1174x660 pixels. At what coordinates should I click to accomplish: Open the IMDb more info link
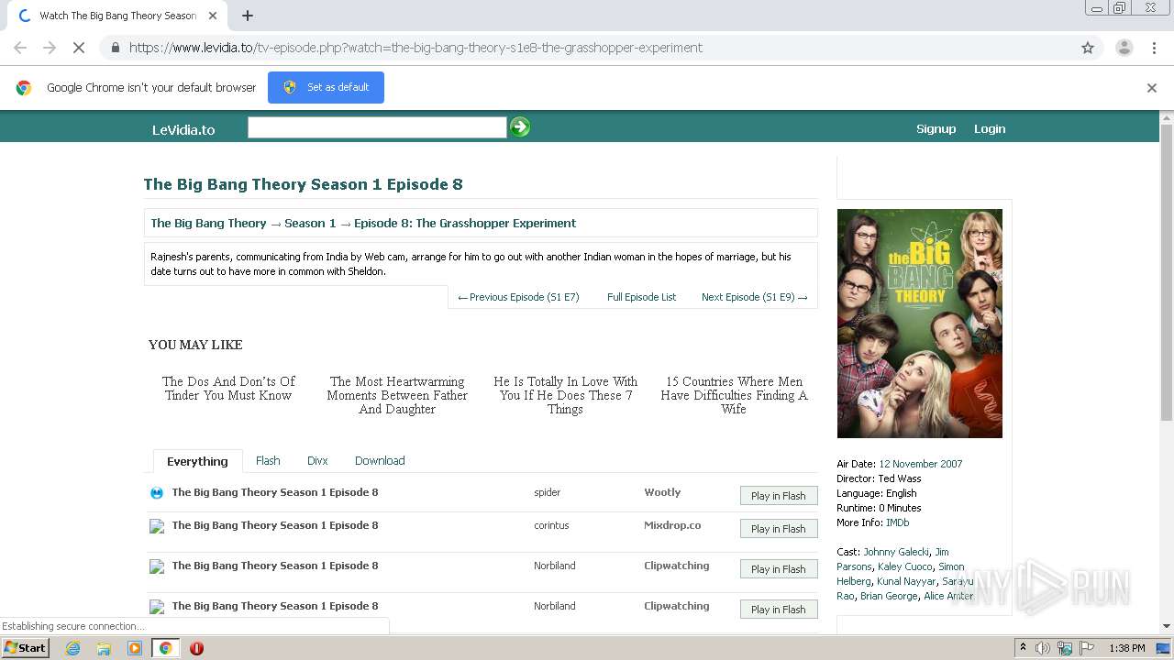click(897, 522)
